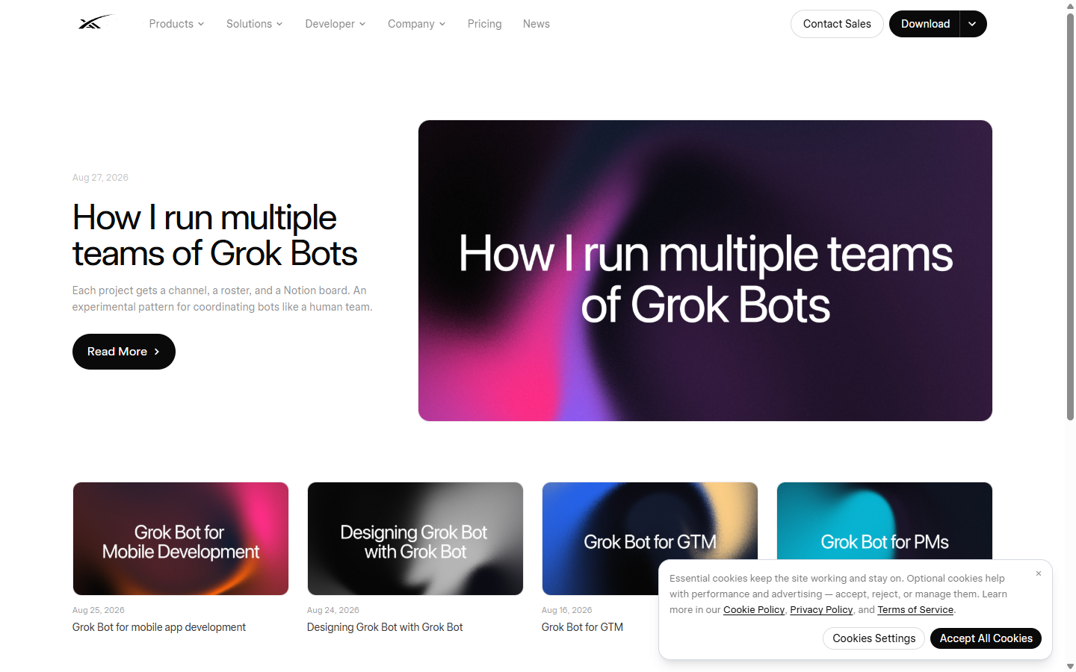Open the Grok Bot for Mobile Development thumbnail
1076x672 pixels.
coord(181,538)
